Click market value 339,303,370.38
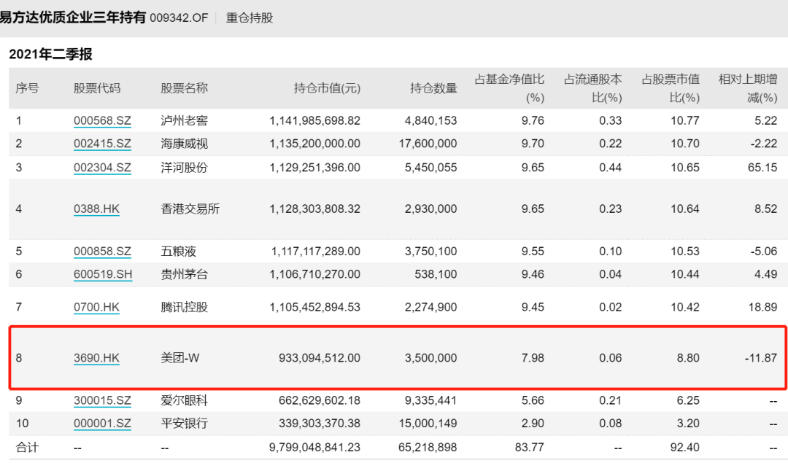The width and height of the screenshot is (788, 463). coord(320,424)
